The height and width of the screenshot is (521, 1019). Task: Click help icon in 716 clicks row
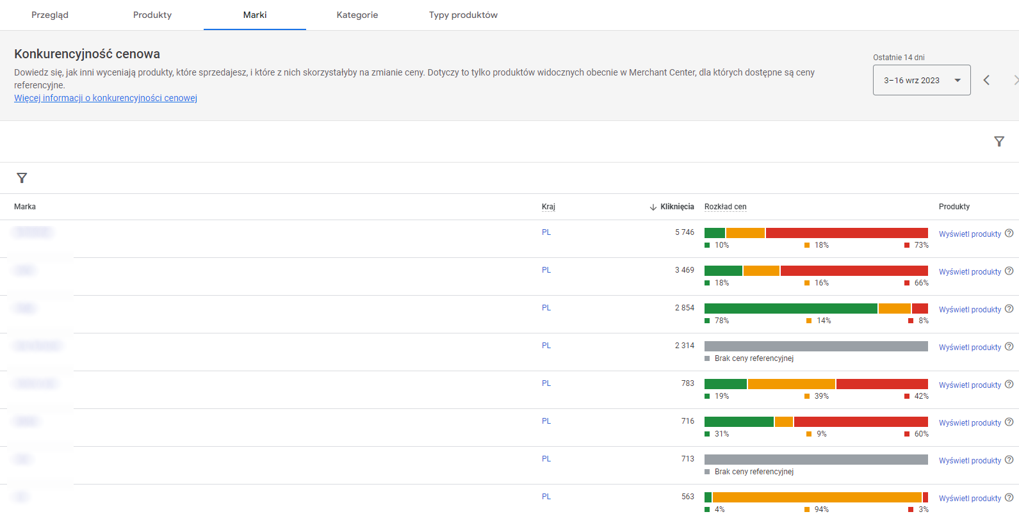pos(1009,422)
